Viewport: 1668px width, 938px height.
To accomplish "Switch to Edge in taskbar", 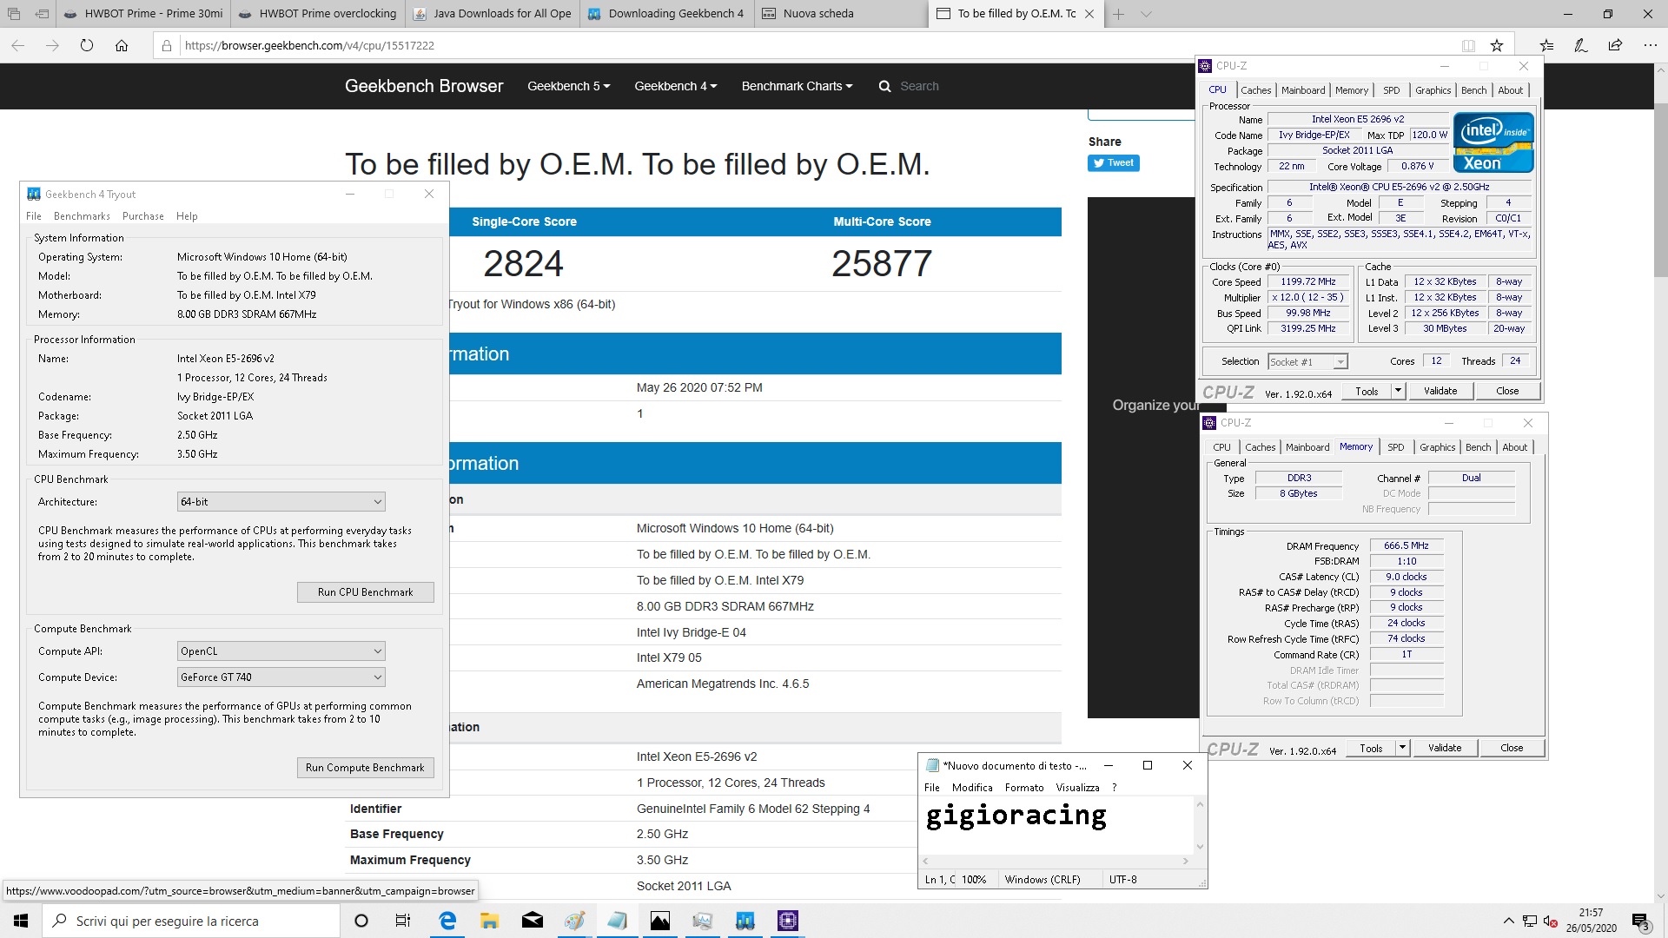I will tap(447, 921).
